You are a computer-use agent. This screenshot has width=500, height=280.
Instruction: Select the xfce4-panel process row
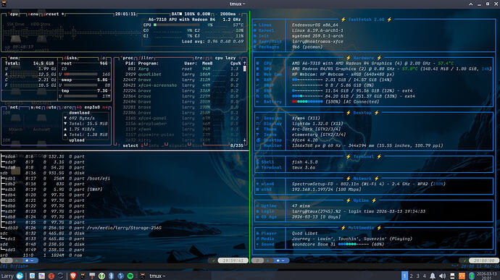tap(181, 118)
